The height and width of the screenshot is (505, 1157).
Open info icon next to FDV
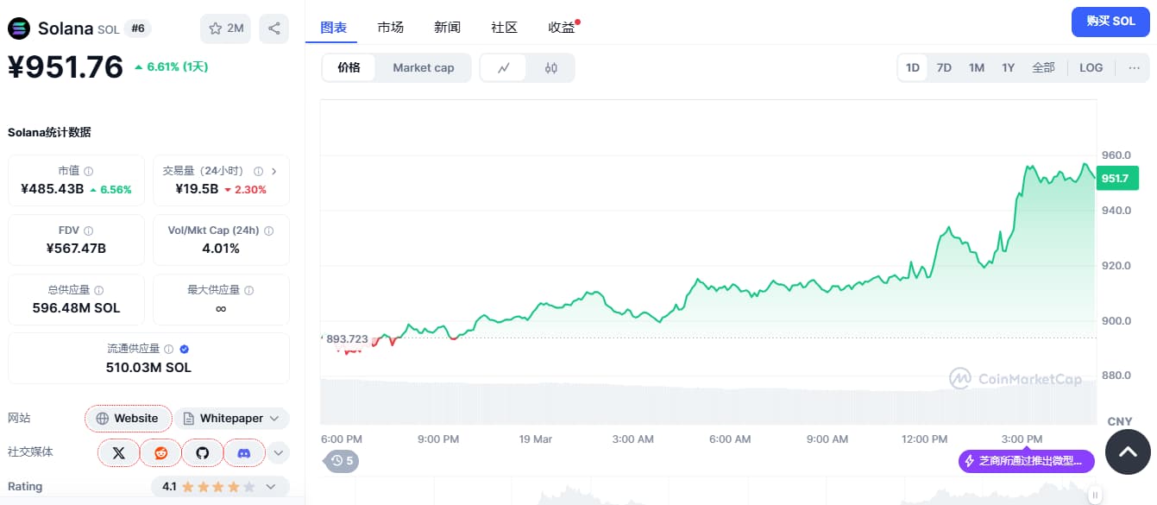pos(89,231)
